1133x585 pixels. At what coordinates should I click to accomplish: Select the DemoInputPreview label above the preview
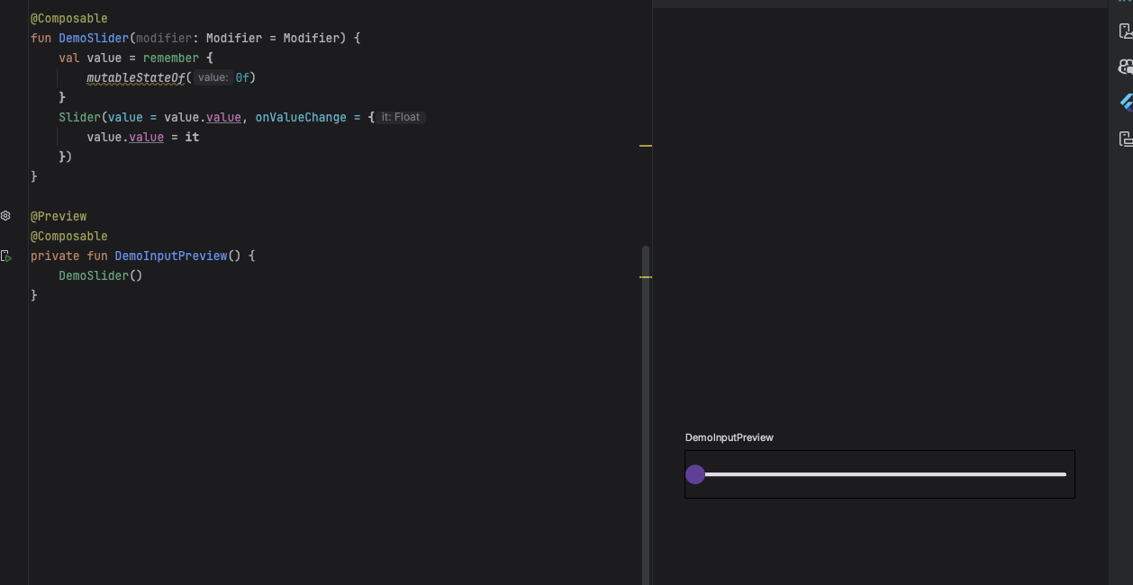(729, 437)
